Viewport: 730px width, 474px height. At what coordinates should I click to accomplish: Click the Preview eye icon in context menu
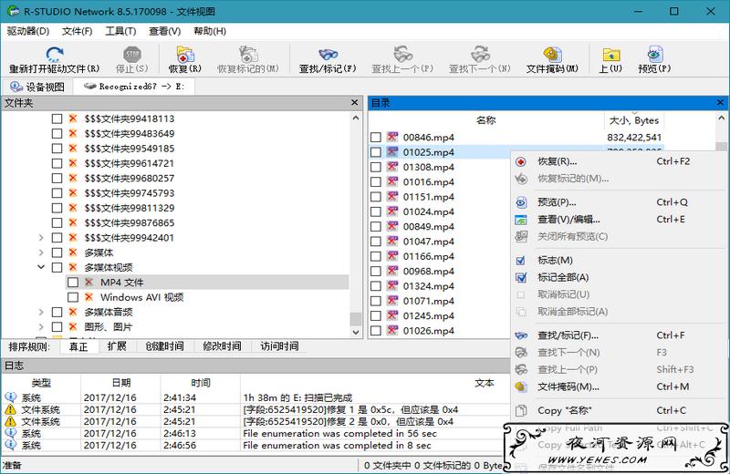[x=521, y=202]
